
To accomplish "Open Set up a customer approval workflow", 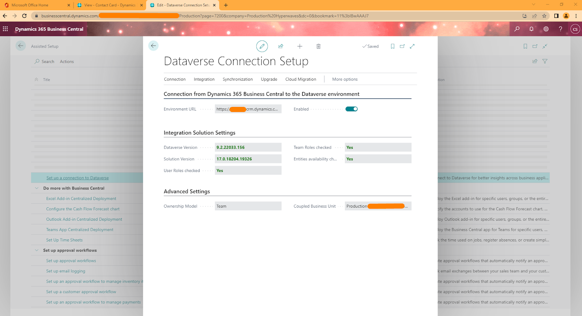I will coord(81,292).
